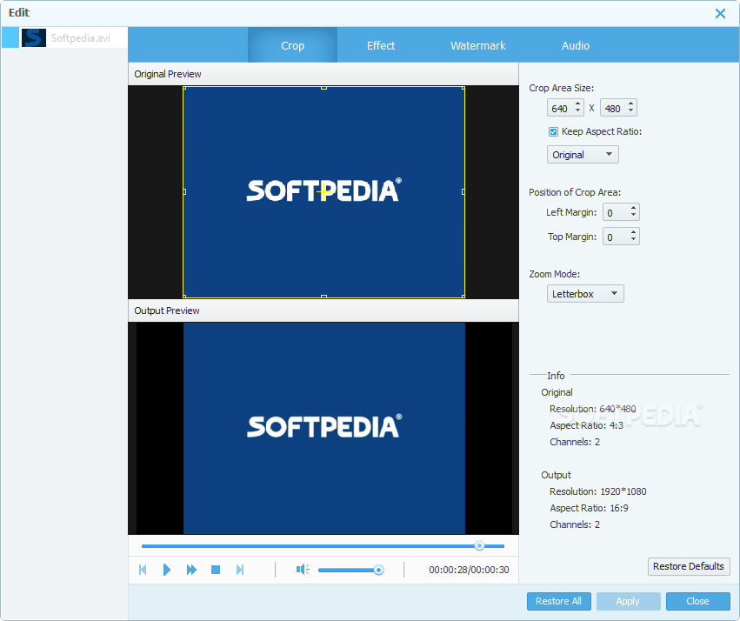
Task: Open the Watermark tab
Action: pyautogui.click(x=477, y=46)
